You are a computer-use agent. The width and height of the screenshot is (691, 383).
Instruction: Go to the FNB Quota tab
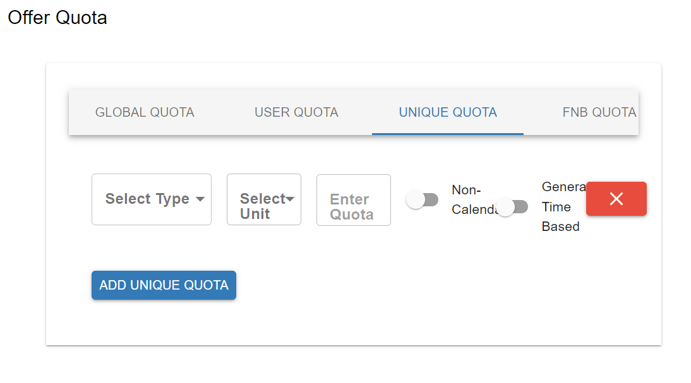(599, 112)
